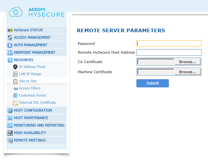This screenshot has height=162, width=208.
Task: Browse for CA Certificate file
Action: pos(187,62)
